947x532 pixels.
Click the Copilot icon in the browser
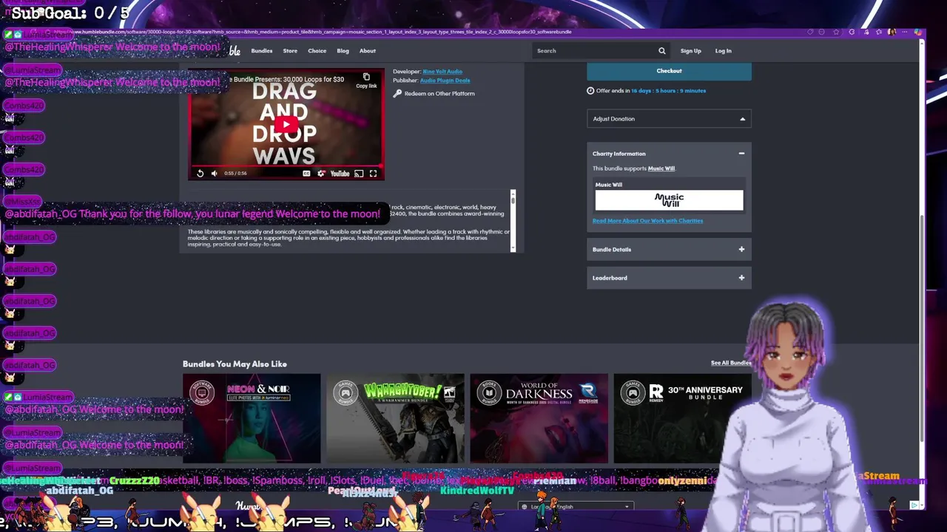(x=917, y=32)
